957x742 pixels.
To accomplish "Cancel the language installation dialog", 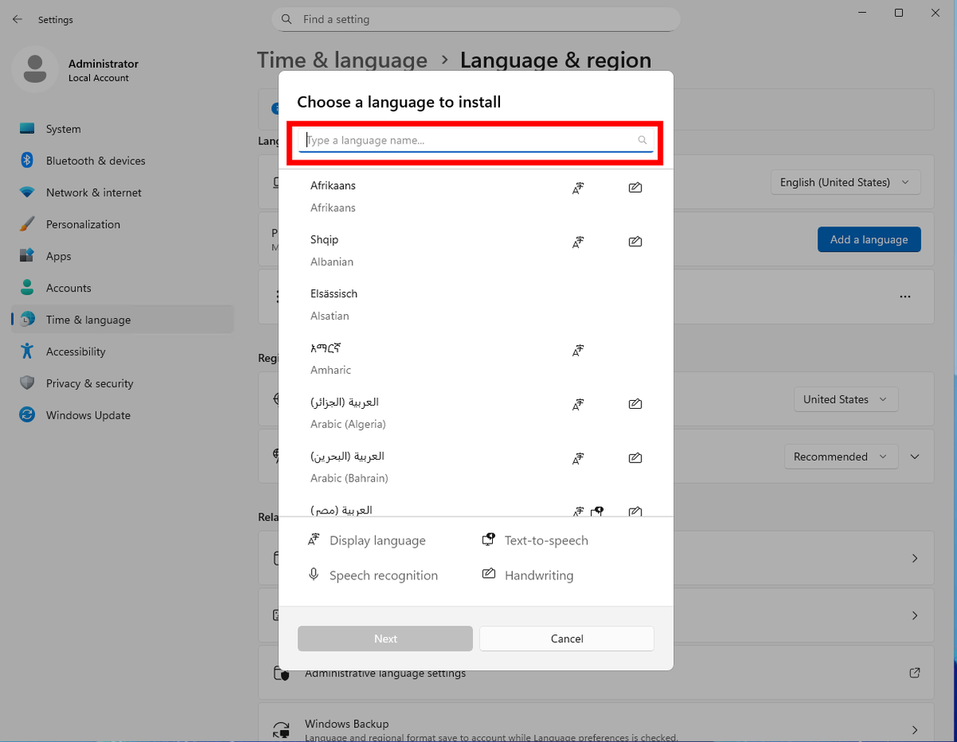I will pyautogui.click(x=566, y=638).
